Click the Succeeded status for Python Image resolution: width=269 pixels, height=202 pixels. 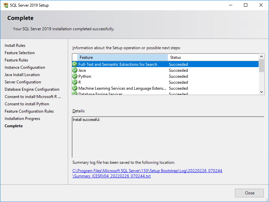tap(178, 76)
